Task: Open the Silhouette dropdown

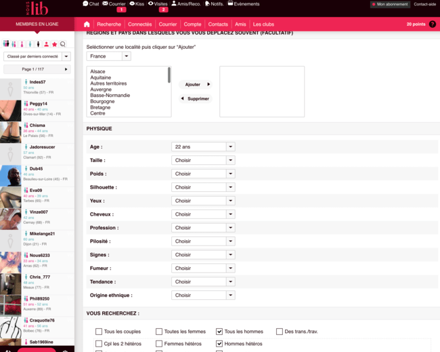Action: [x=203, y=187]
